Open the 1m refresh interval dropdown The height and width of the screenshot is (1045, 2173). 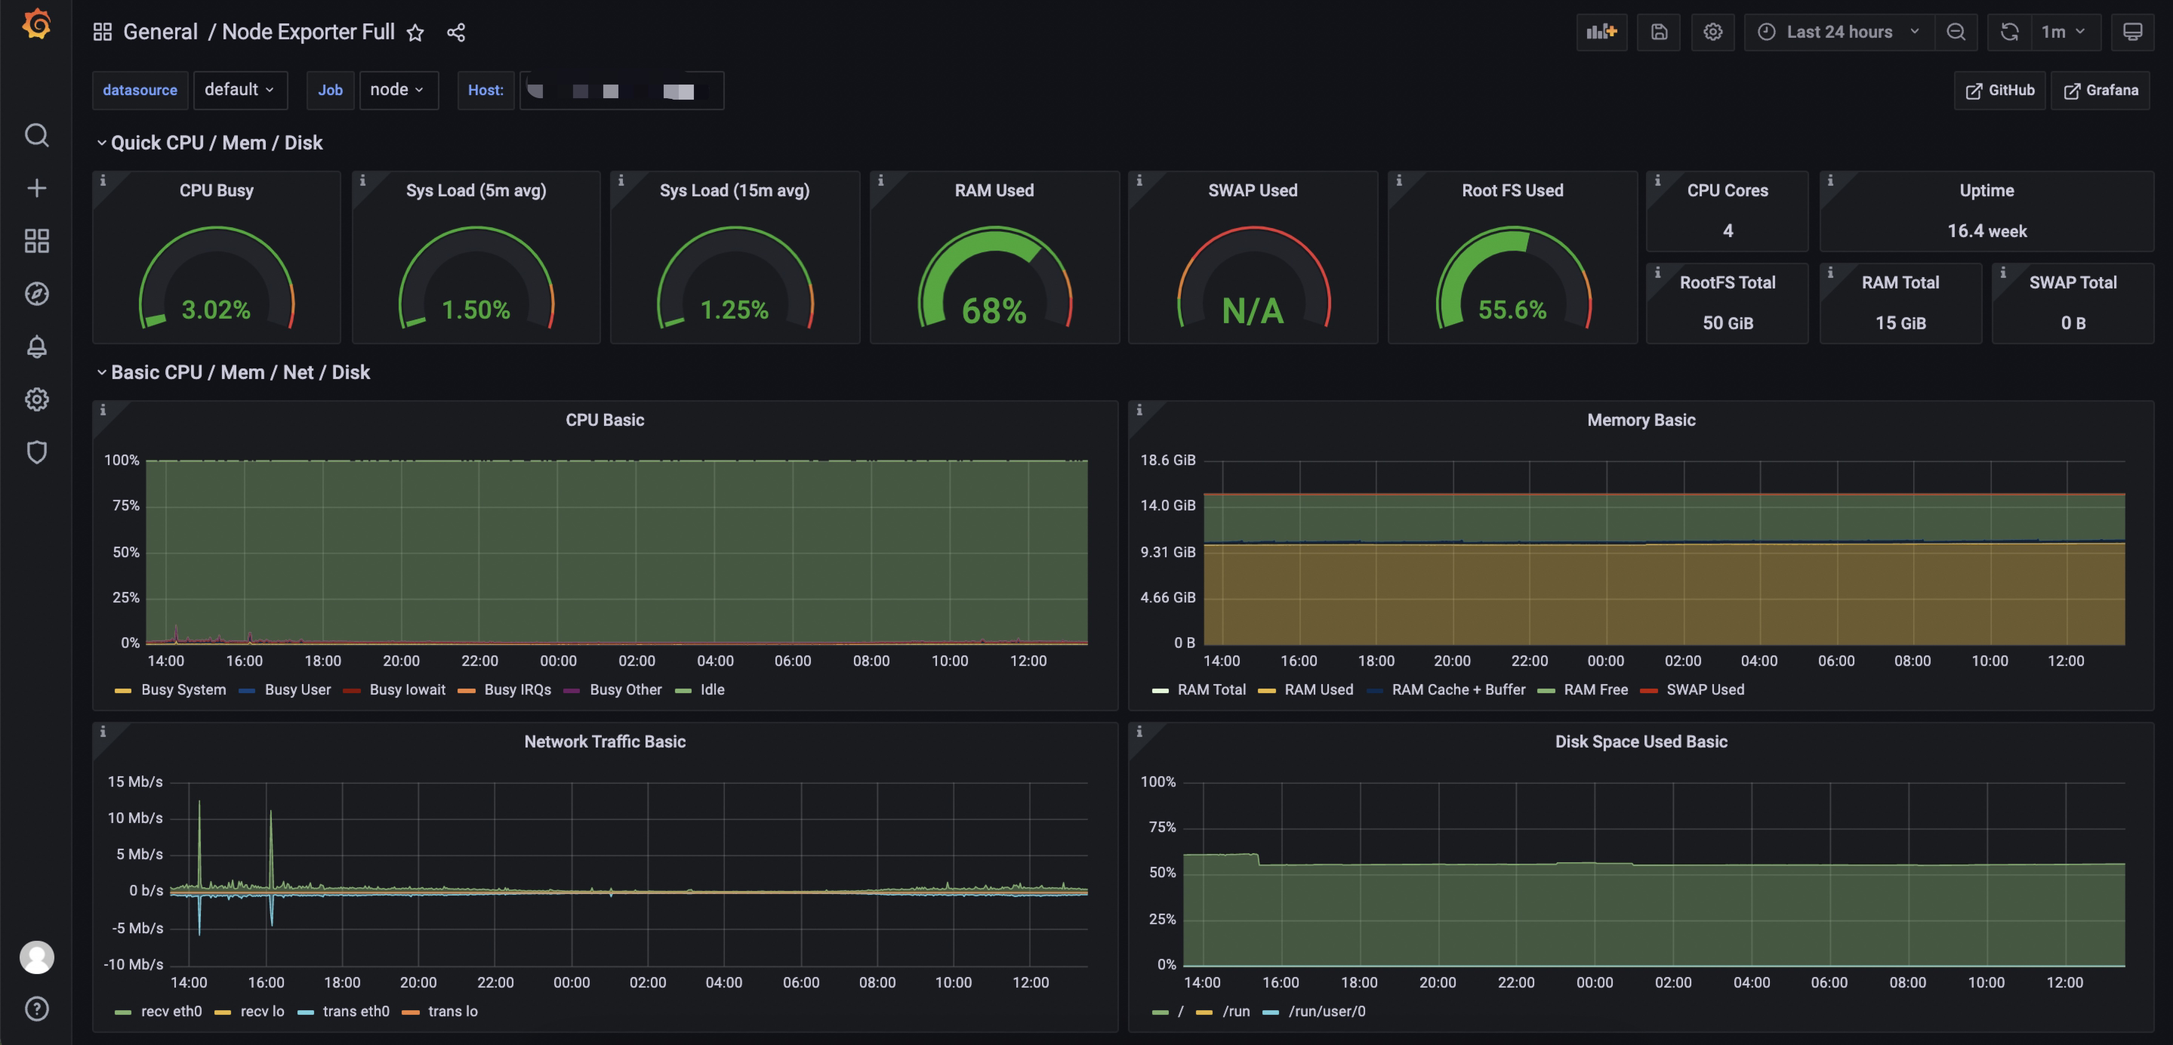[x=2065, y=32]
